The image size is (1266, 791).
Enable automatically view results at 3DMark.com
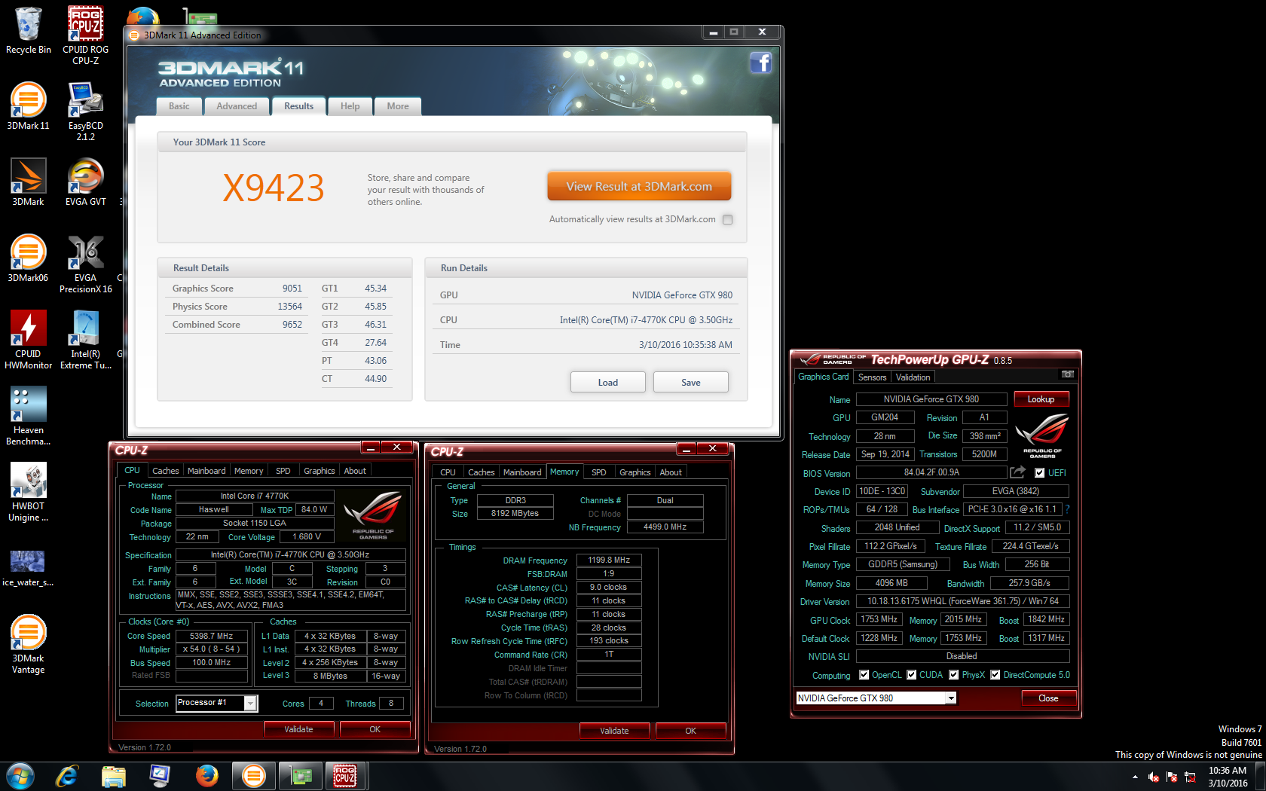[x=727, y=220]
